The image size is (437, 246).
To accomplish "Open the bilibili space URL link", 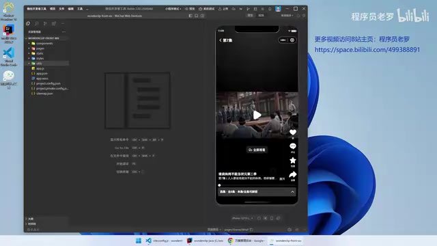I will tap(367, 50).
